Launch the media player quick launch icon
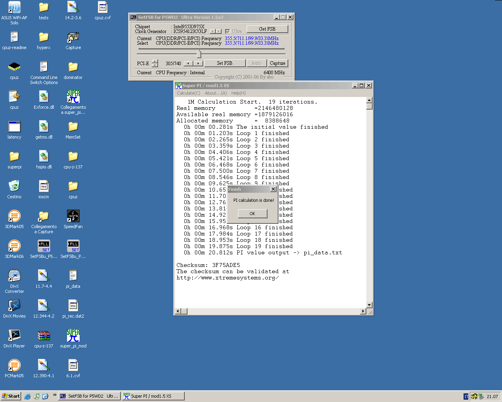The height and width of the screenshot is (402, 502). click(36, 397)
